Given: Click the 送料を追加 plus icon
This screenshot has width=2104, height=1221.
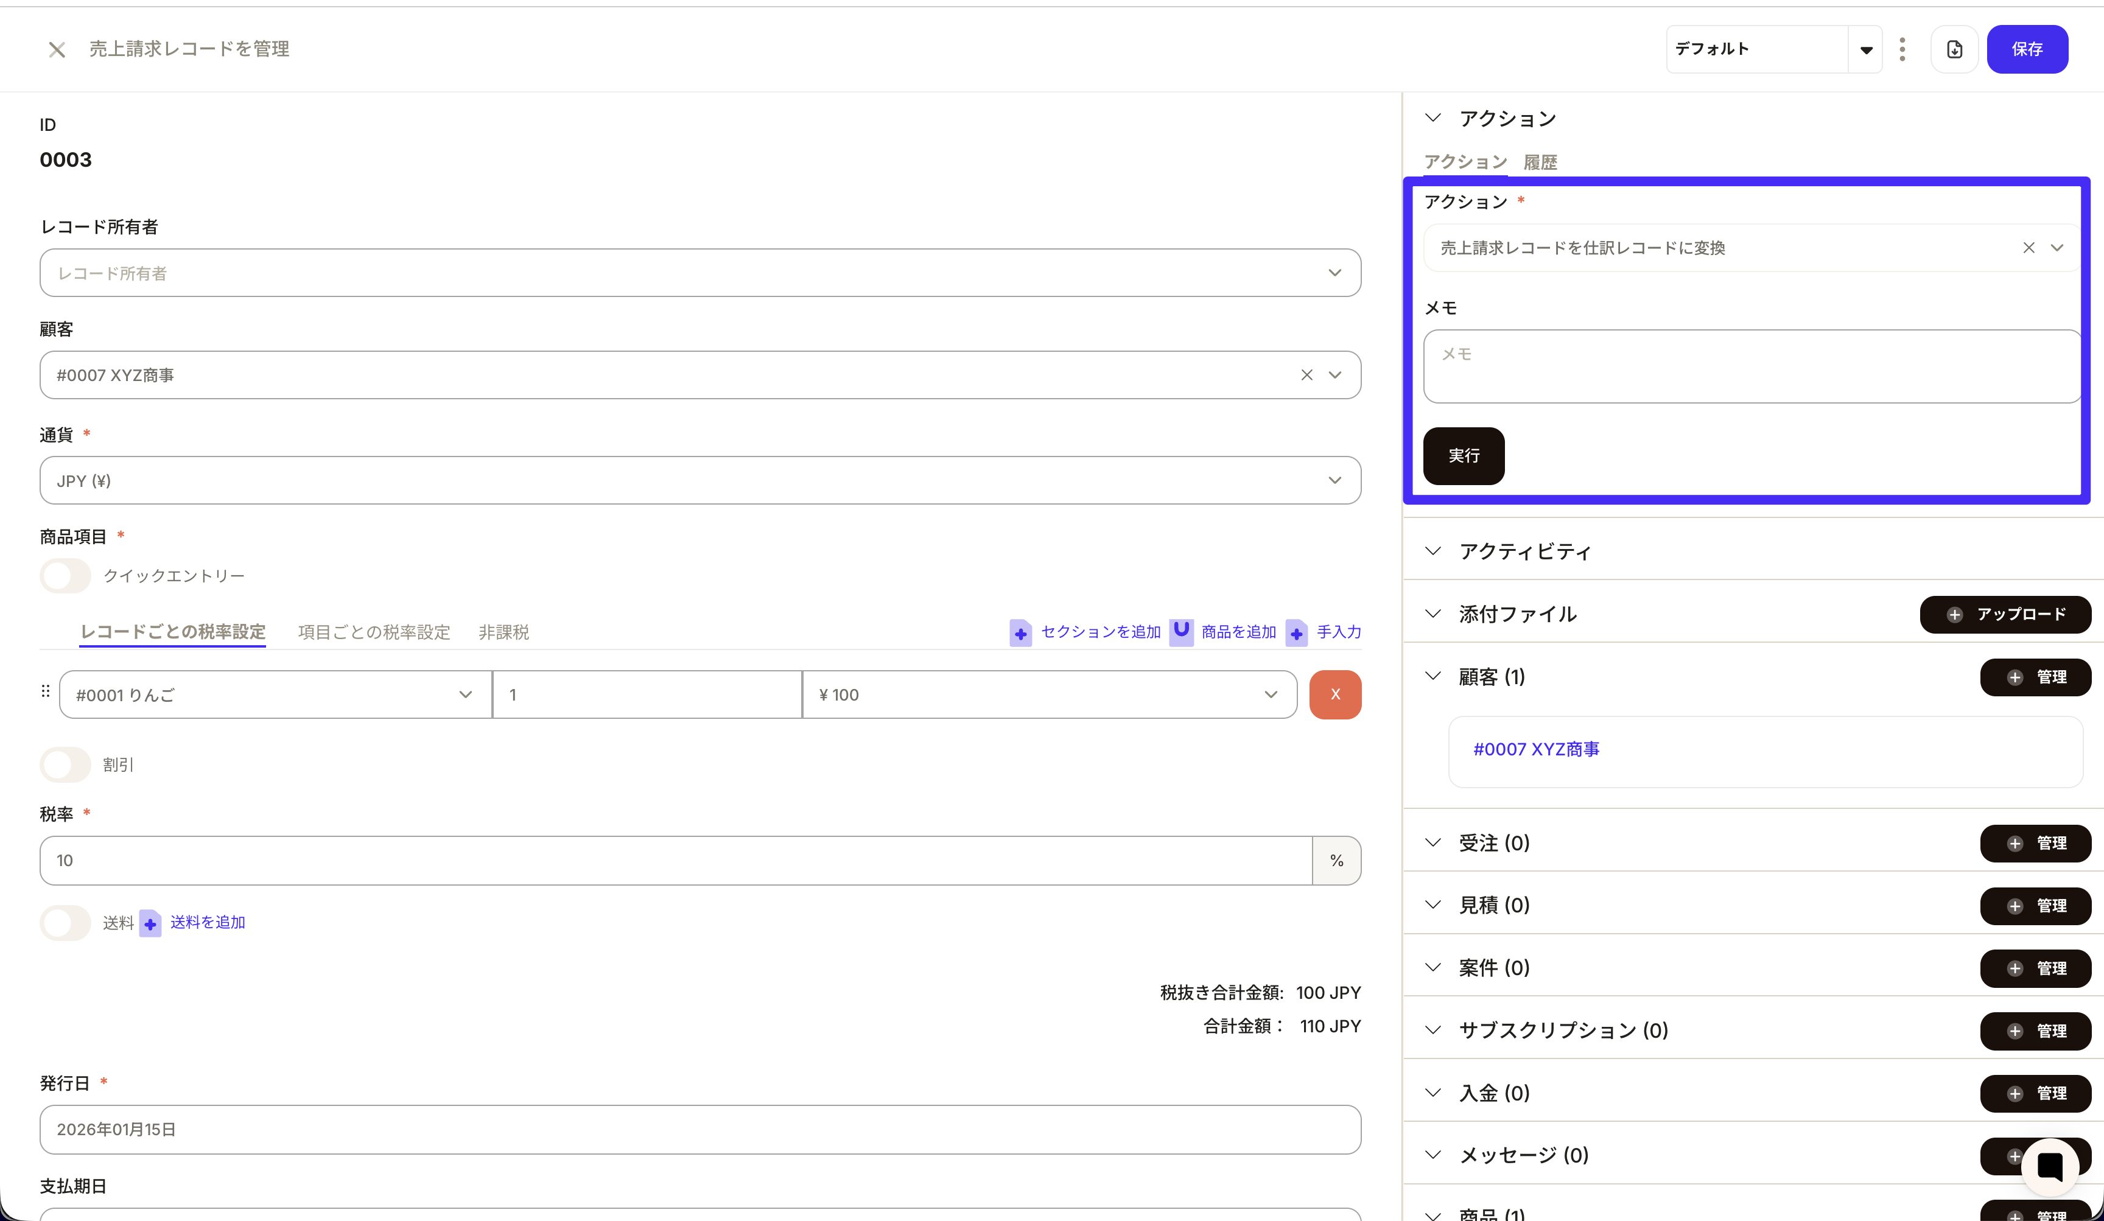Looking at the screenshot, I should click(150, 923).
